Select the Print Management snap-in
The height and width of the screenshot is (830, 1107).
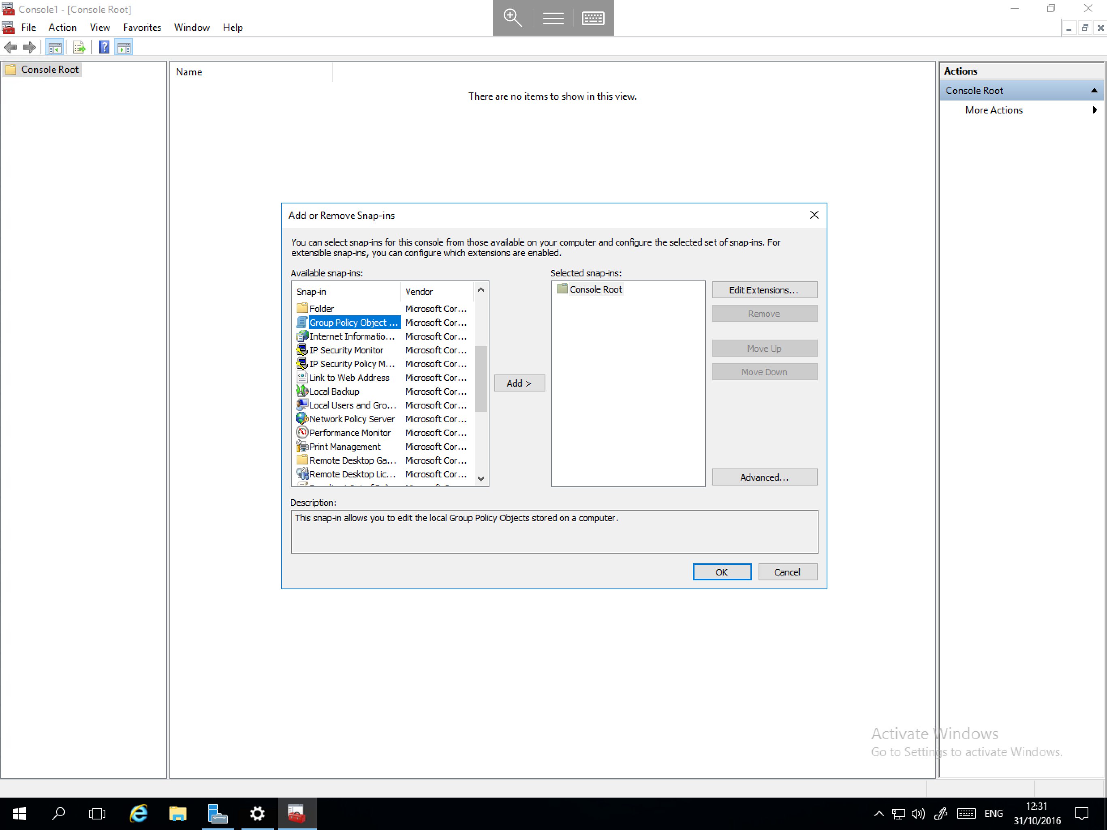tap(345, 446)
